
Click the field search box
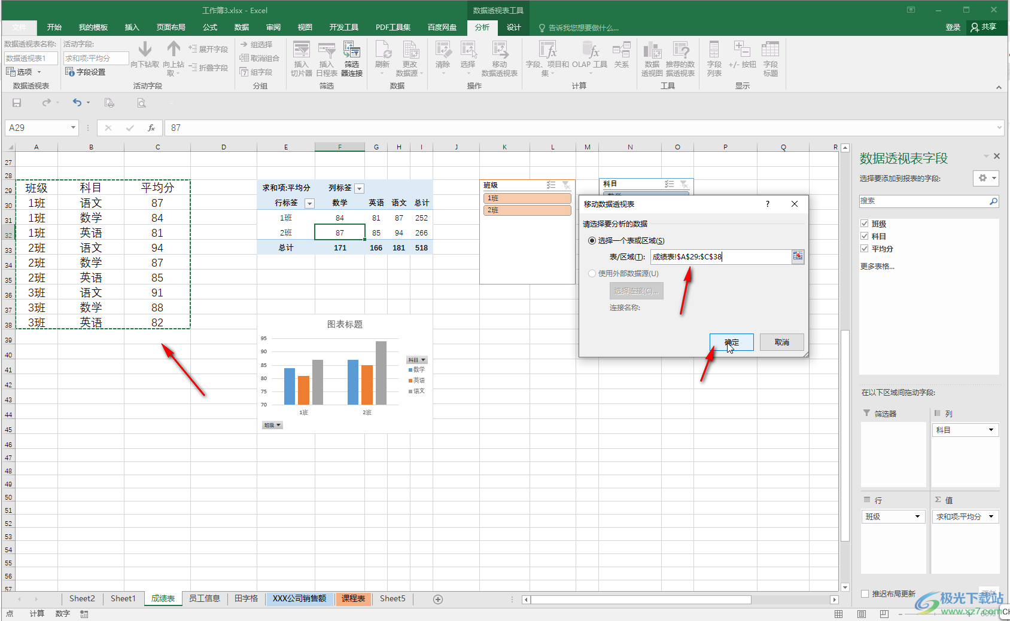click(924, 201)
